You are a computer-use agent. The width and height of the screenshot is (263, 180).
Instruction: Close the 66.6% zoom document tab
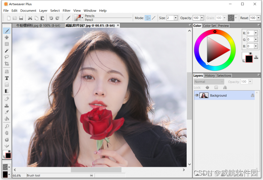(x=118, y=26)
